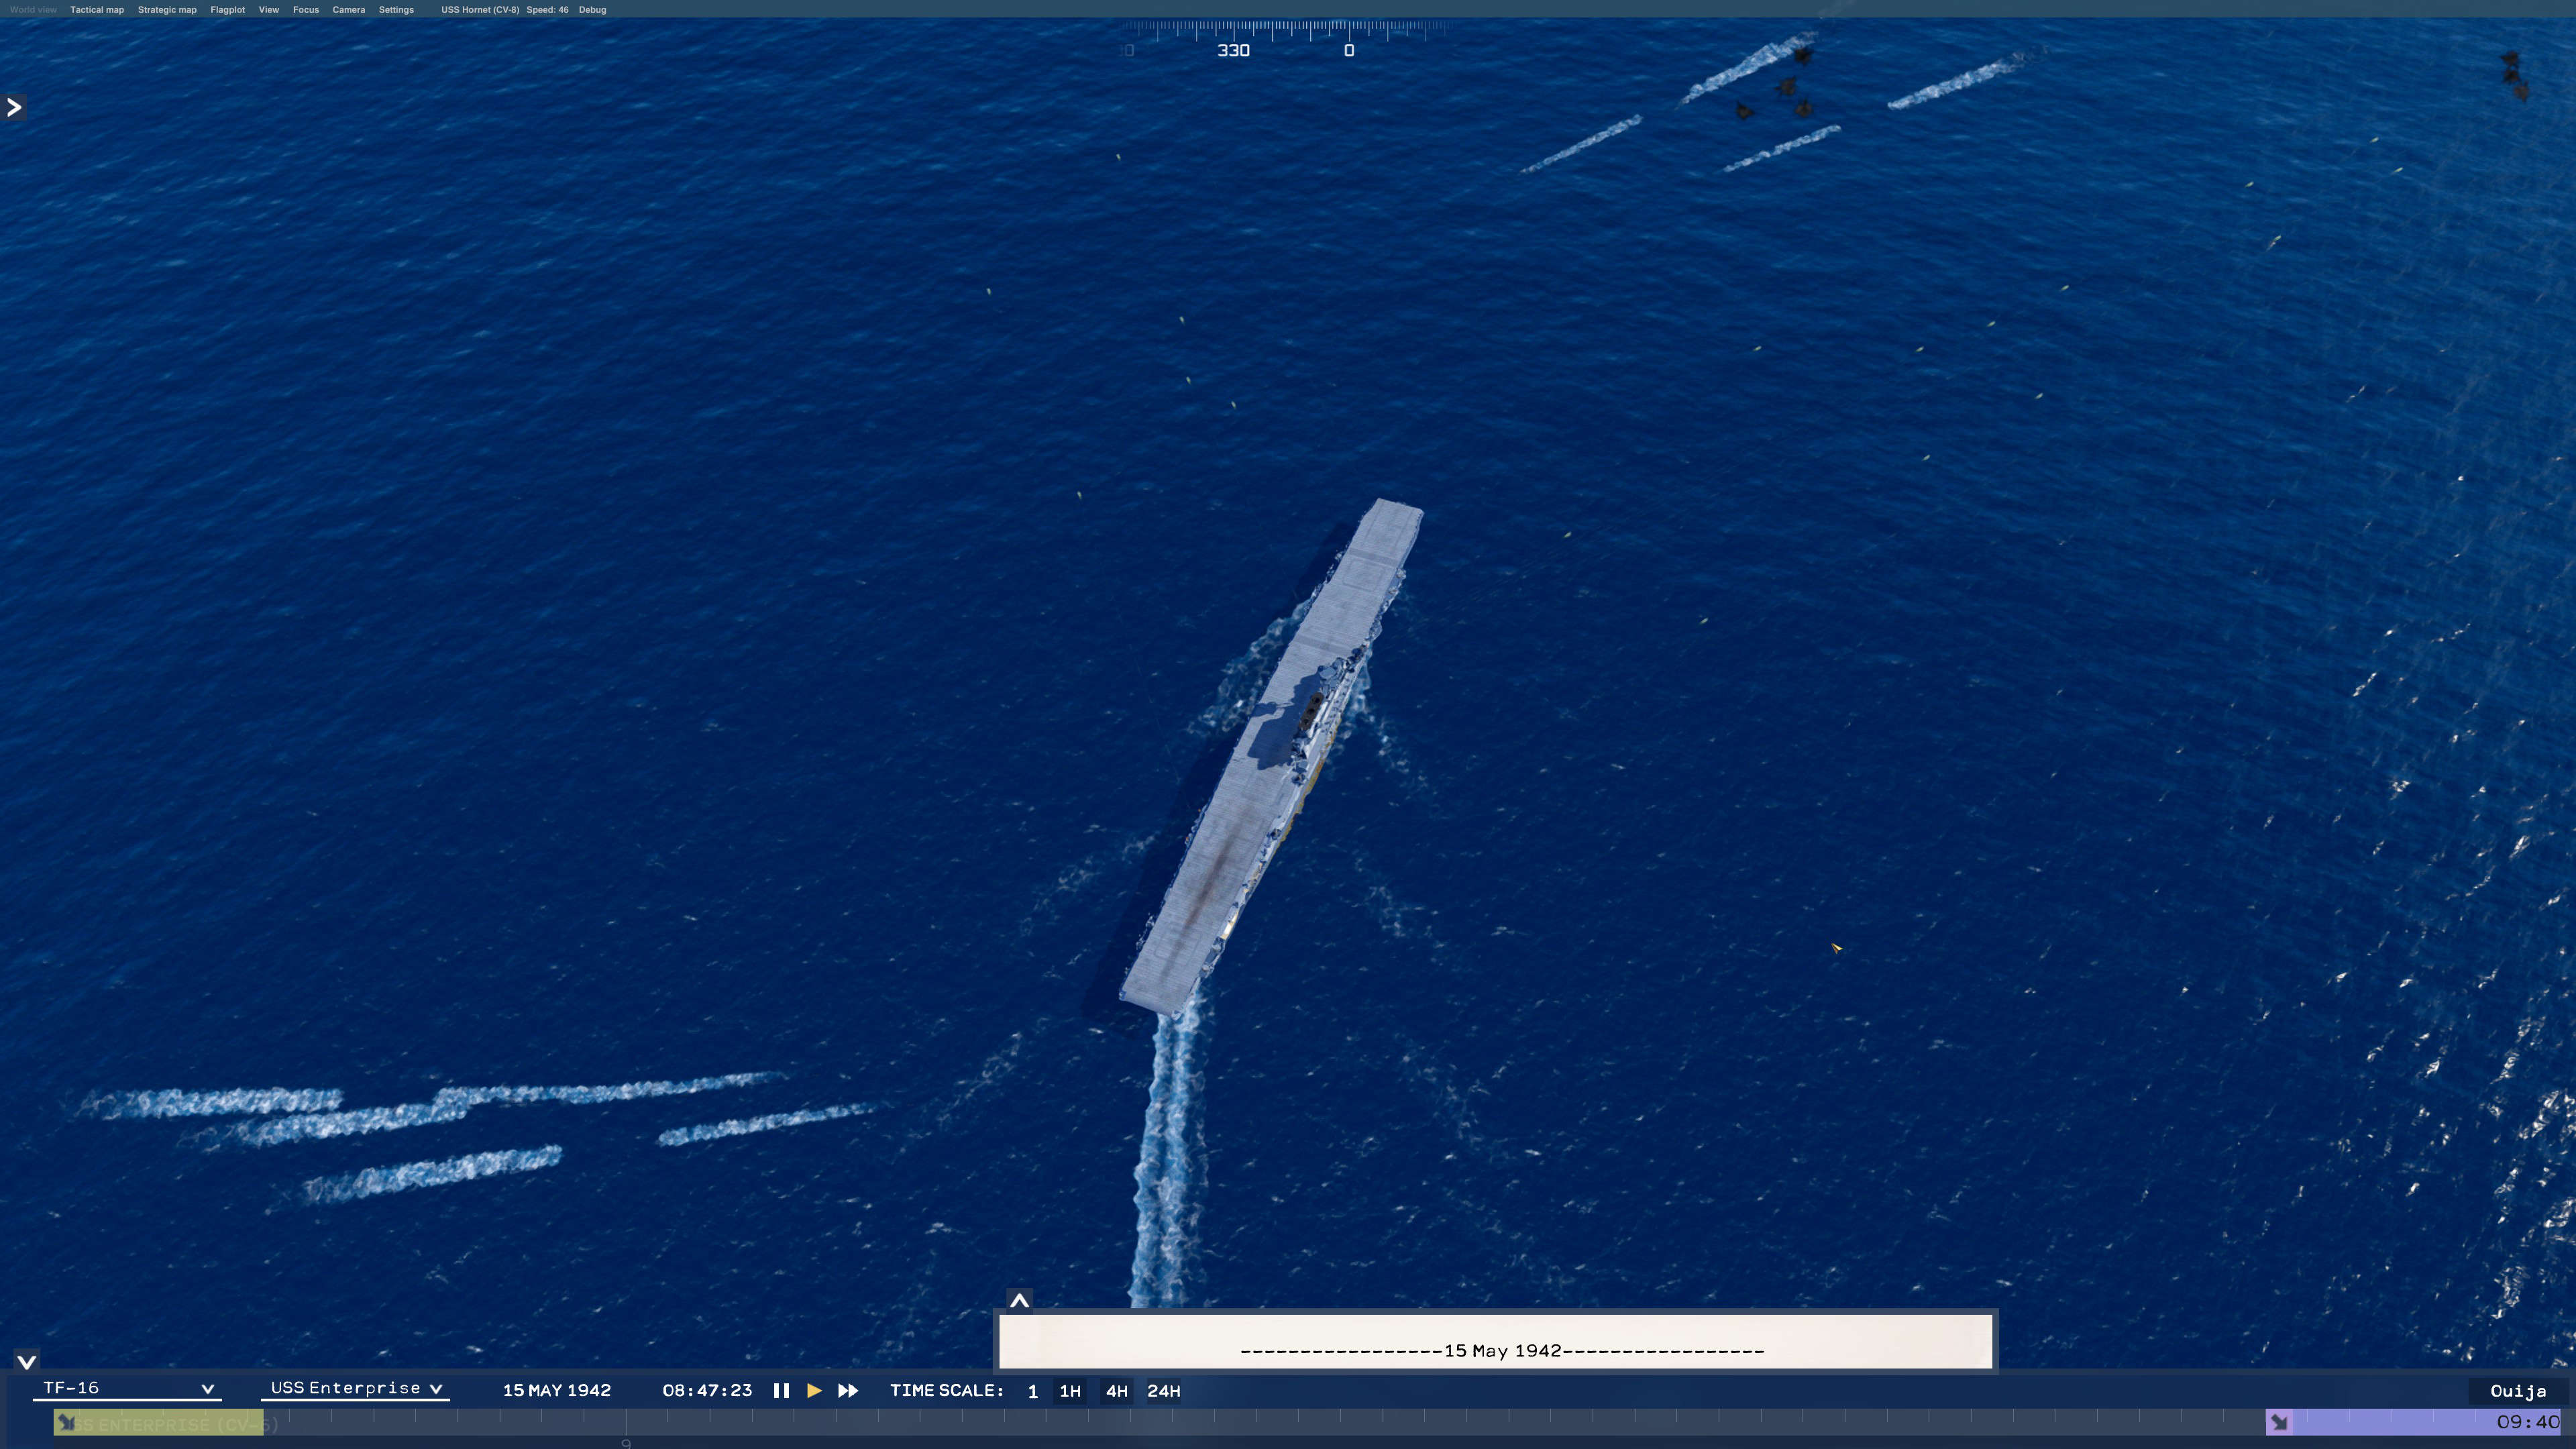2576x1449 pixels.
Task: Expand the left side panel arrow
Action: (14, 107)
